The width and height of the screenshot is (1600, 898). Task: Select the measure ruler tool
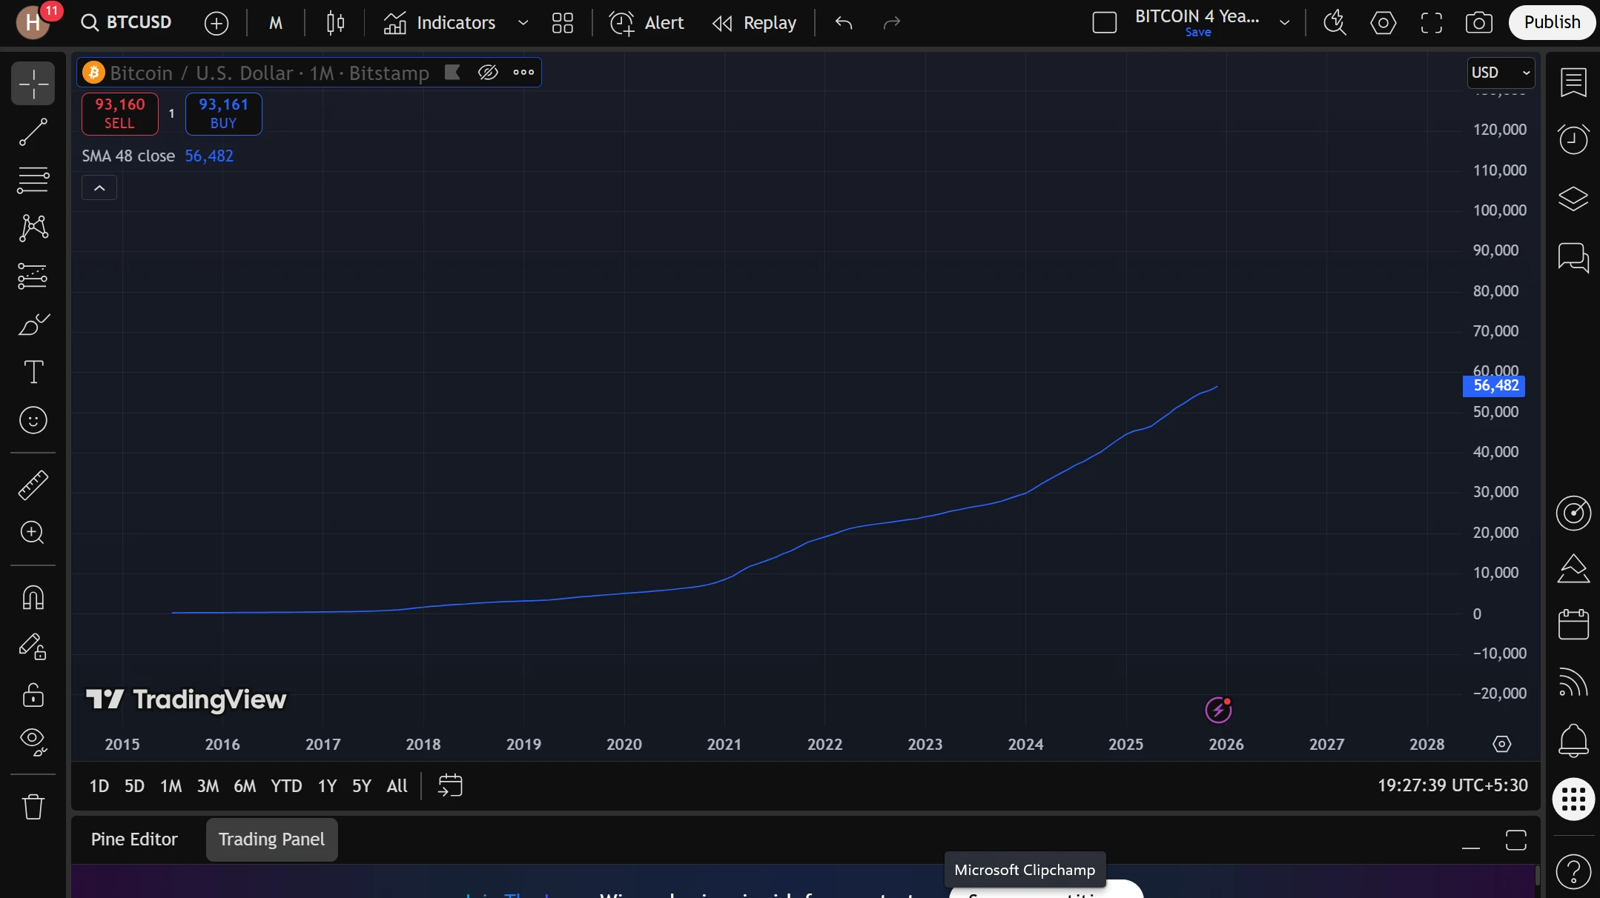click(x=33, y=485)
